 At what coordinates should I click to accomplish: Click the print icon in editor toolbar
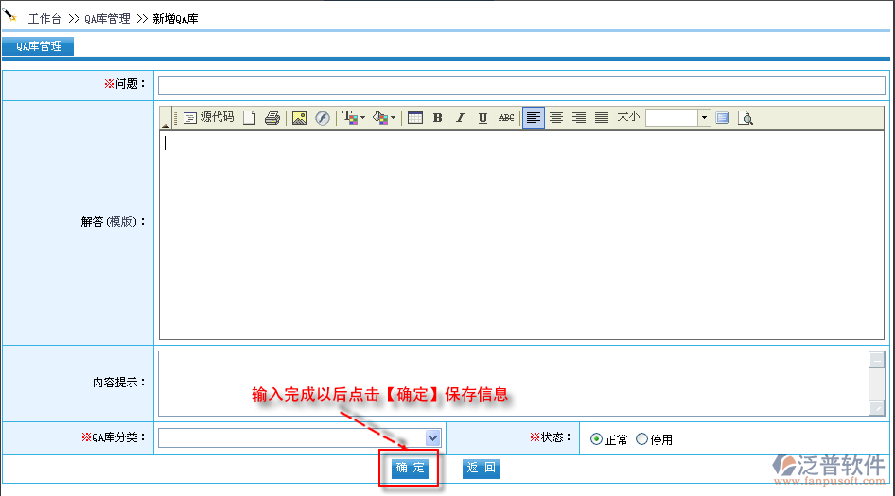272,118
